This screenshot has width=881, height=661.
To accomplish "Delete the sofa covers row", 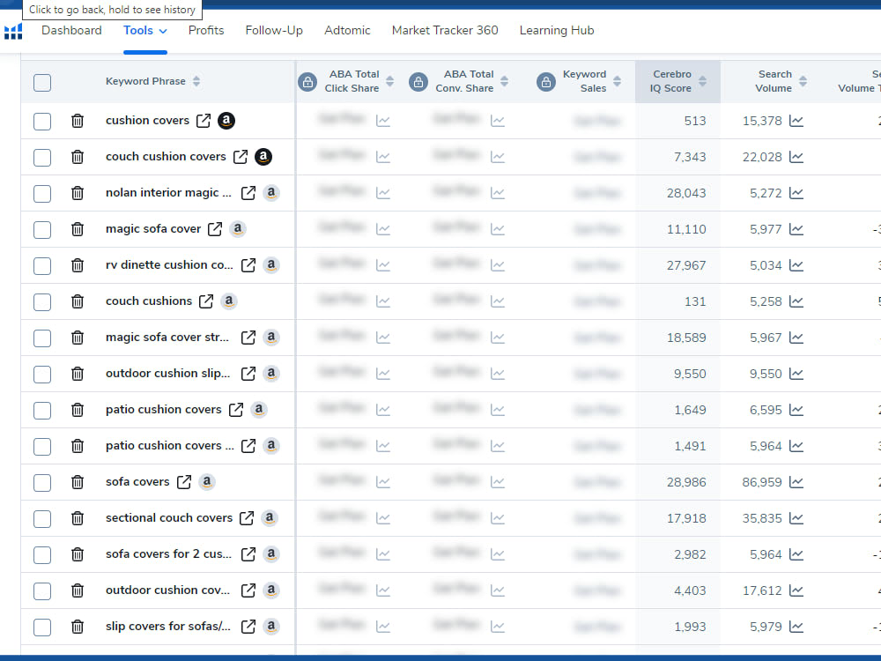I will pyautogui.click(x=78, y=482).
